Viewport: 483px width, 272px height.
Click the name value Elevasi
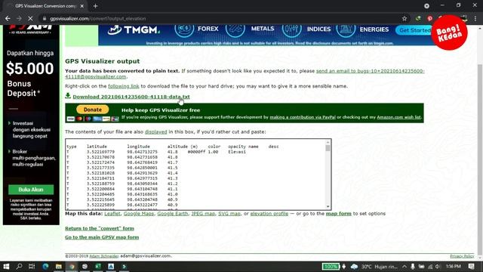pyautogui.click(x=237, y=152)
